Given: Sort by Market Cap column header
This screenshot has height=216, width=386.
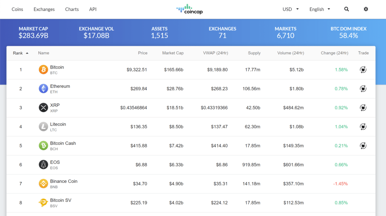Looking at the screenshot, I should (x=173, y=53).
